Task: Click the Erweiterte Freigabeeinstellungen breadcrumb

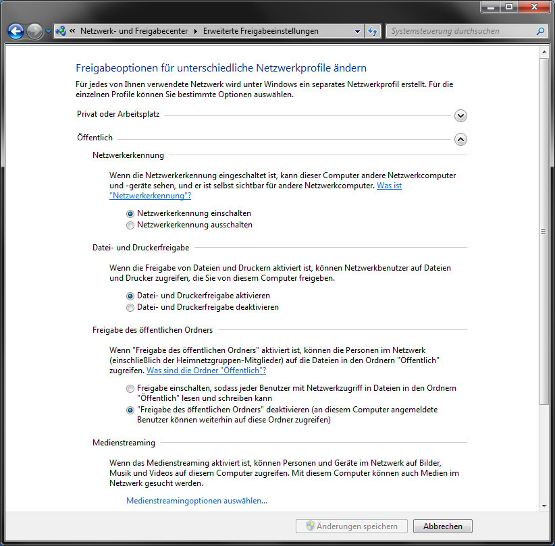Action: coord(261,31)
